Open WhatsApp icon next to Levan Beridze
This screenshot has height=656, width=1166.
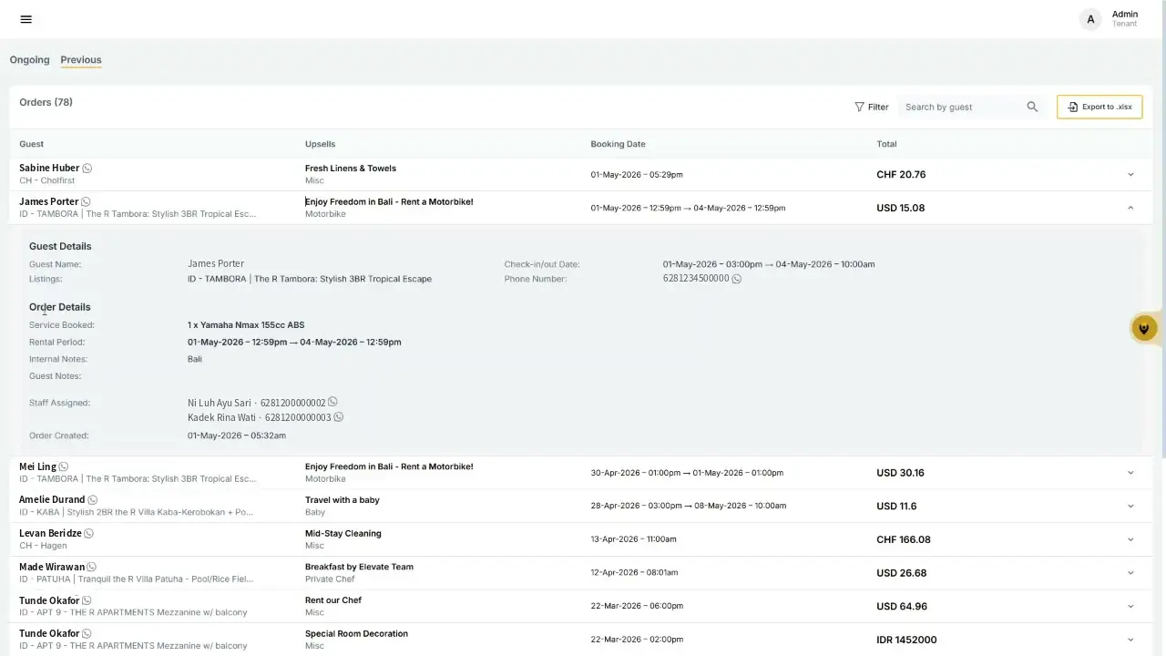(x=88, y=533)
